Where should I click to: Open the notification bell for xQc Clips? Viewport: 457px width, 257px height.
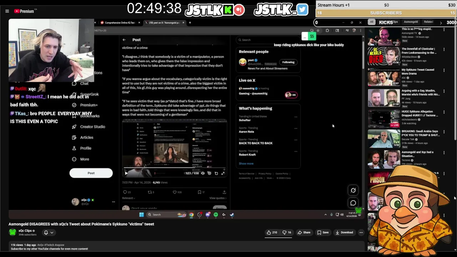46,232
